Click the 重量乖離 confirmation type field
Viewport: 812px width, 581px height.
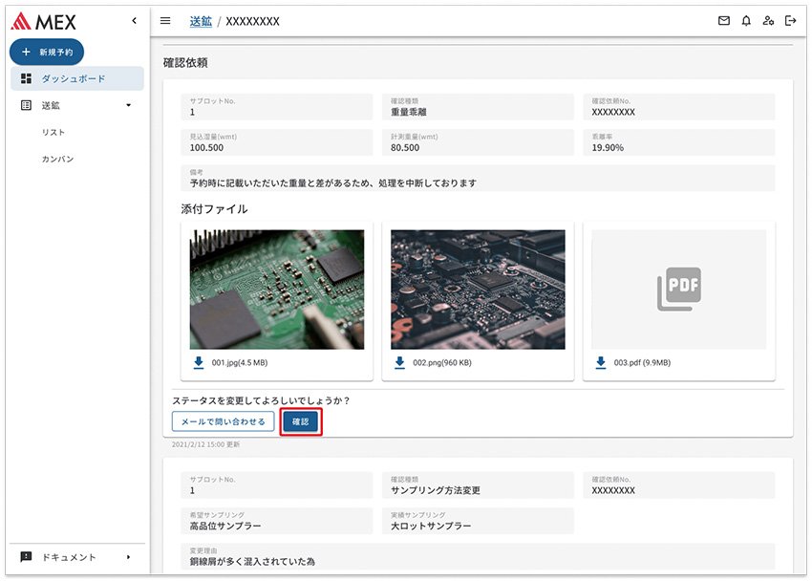478,107
